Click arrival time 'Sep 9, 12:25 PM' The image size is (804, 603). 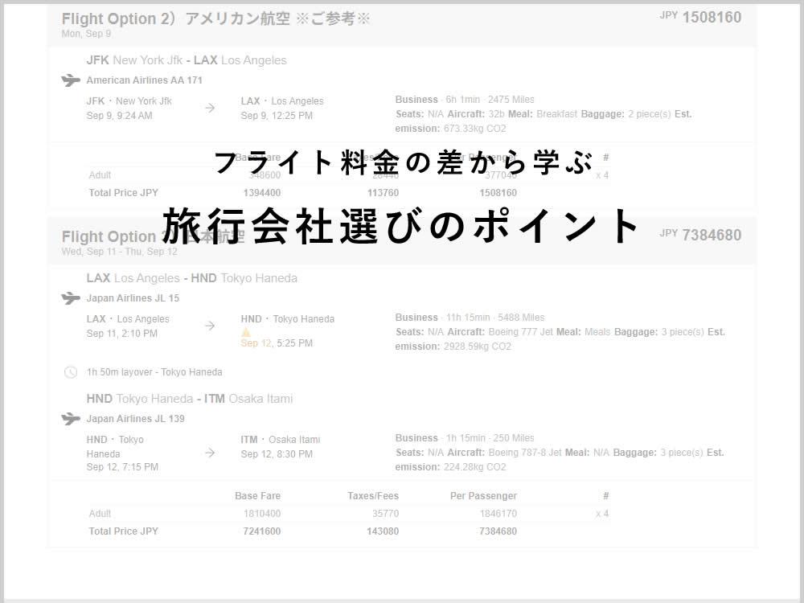coord(277,115)
